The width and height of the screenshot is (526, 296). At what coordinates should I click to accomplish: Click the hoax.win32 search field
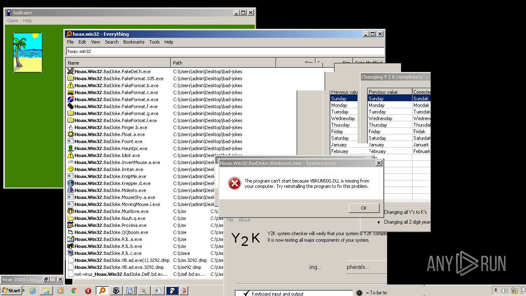pos(225,51)
